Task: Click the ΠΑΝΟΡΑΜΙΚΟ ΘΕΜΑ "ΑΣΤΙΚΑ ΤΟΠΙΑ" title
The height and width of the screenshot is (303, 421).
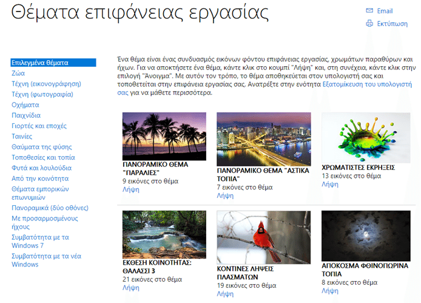Action: 263,174
